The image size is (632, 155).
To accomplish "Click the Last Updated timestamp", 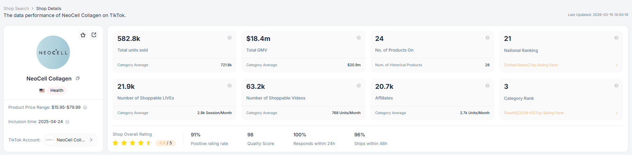I will coord(598,15).
